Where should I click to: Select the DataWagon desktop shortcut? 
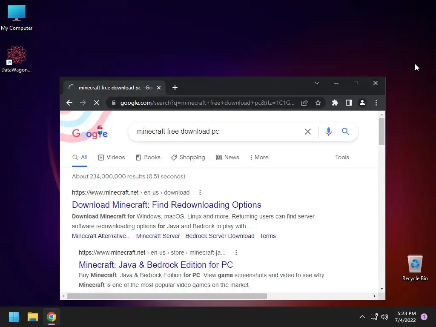(x=17, y=59)
